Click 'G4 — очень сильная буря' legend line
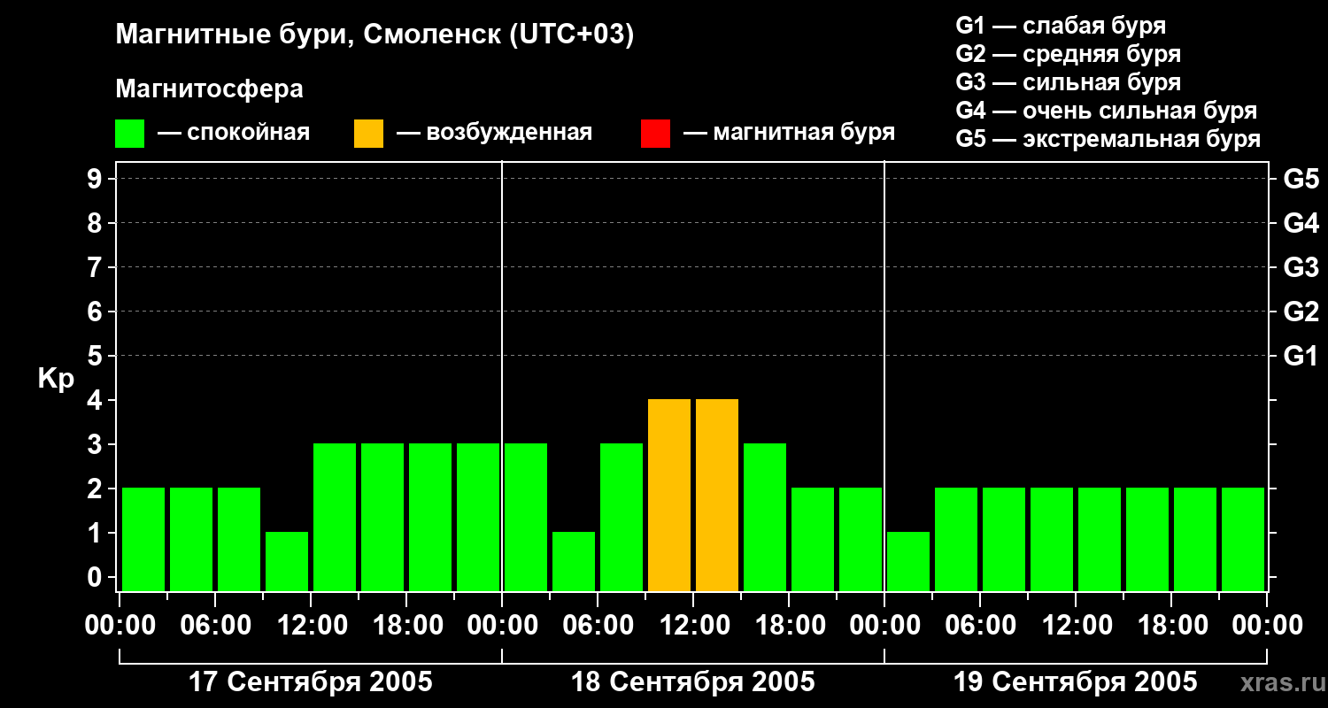The height and width of the screenshot is (708, 1328). point(1106,111)
